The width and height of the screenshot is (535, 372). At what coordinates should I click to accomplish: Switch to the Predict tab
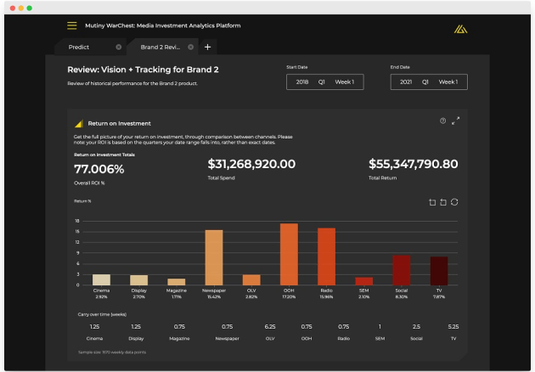pos(78,47)
